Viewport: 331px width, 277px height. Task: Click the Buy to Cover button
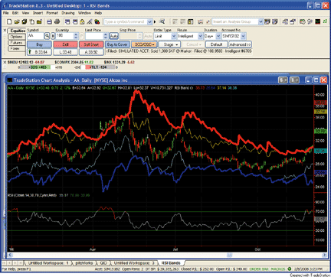[117, 44]
